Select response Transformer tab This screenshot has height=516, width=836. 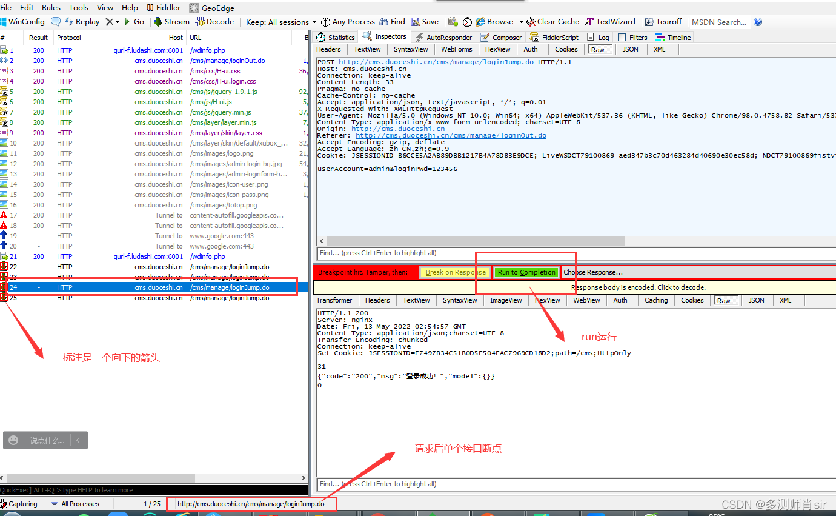334,300
